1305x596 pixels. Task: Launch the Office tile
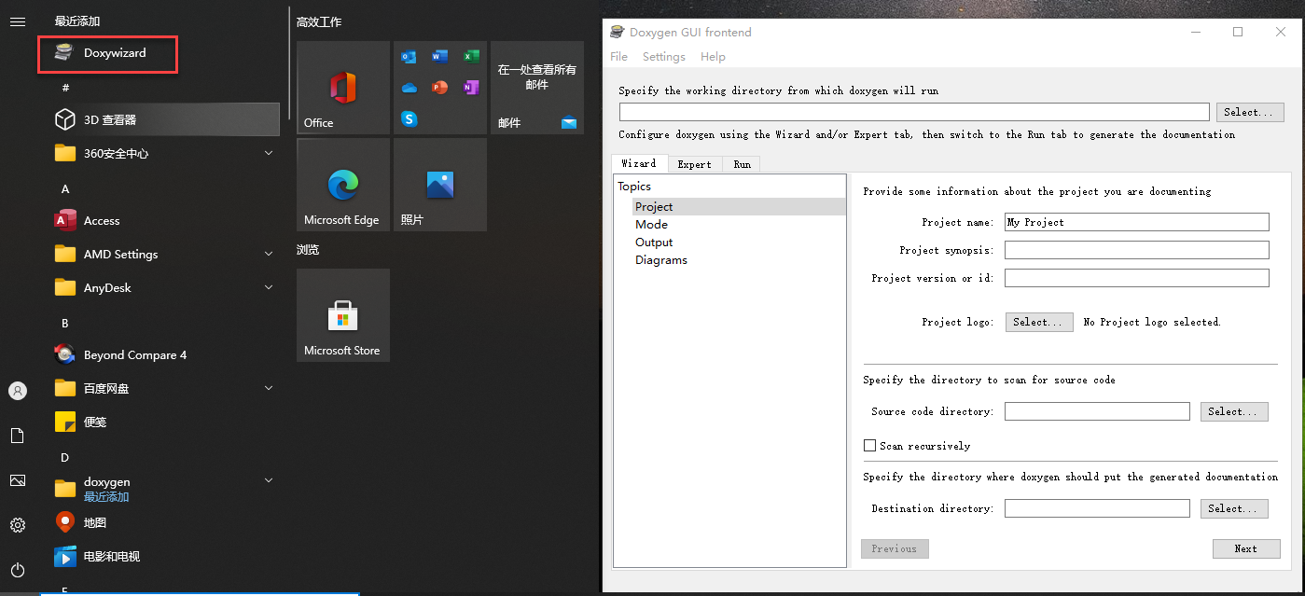tap(342, 88)
